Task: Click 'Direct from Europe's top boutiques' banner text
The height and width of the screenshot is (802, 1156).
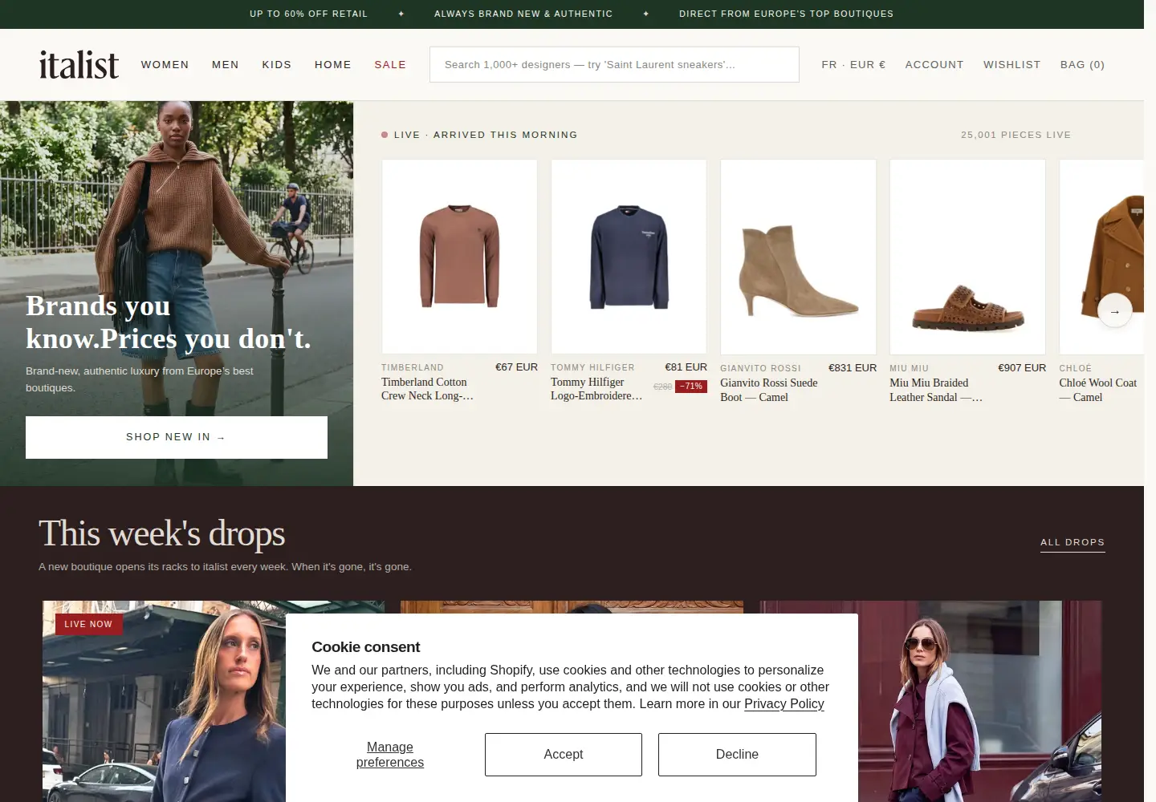Action: (786, 14)
